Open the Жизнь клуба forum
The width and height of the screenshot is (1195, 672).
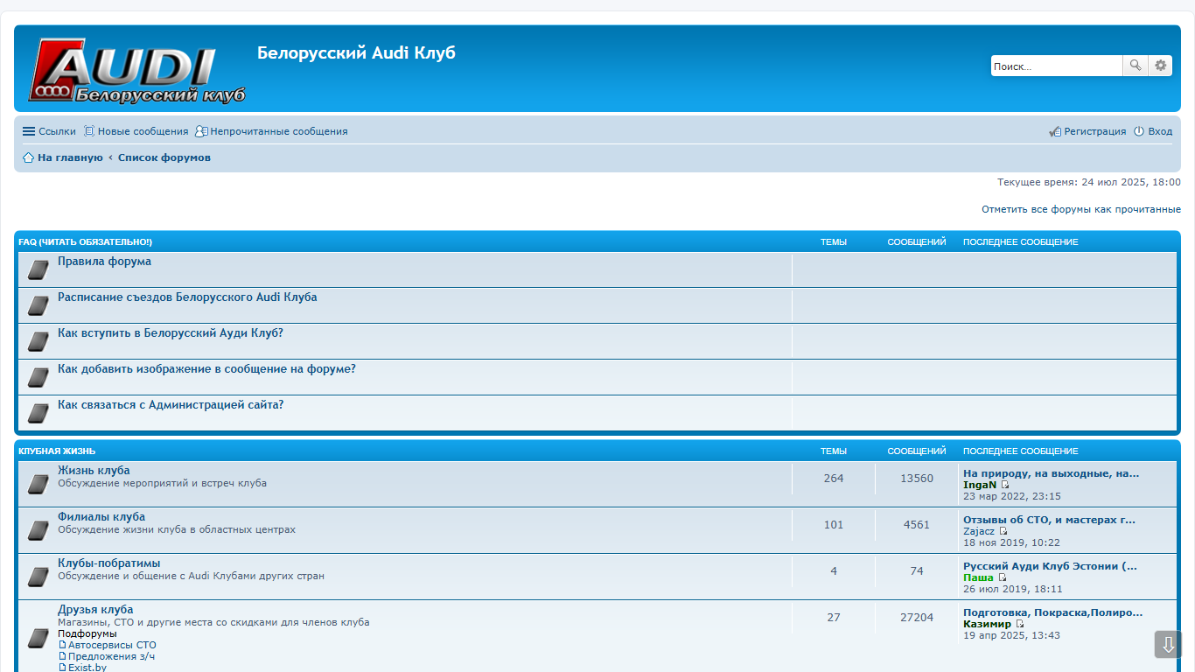pos(94,471)
